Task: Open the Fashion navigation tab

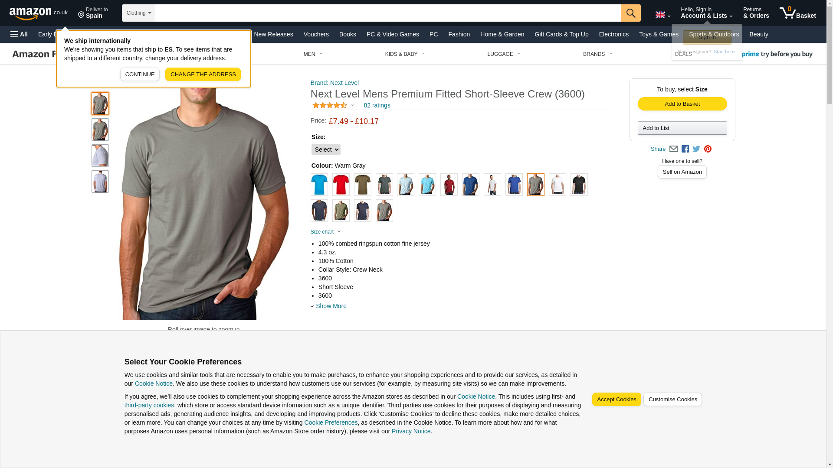Action: [x=459, y=34]
